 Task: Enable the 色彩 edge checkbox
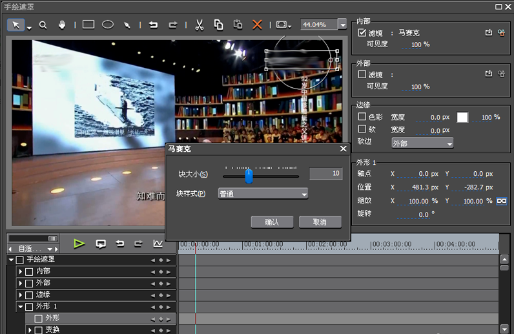[x=362, y=117]
